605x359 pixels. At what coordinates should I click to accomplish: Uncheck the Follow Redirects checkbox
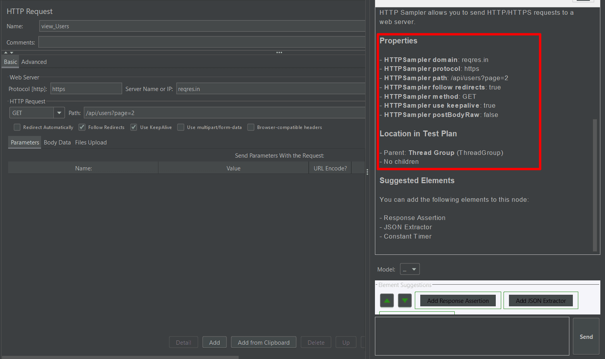pyautogui.click(x=82, y=127)
